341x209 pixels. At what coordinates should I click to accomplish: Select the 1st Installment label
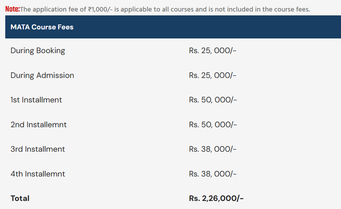[x=36, y=100]
